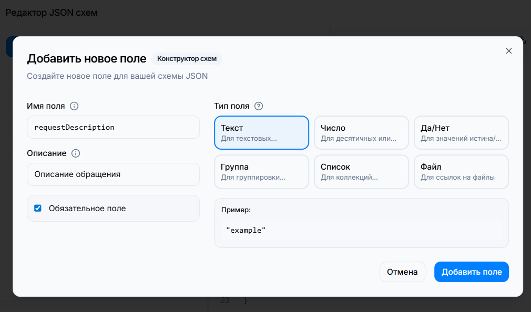Switch field type from Текст to Файл
The height and width of the screenshot is (312, 531).
click(461, 172)
